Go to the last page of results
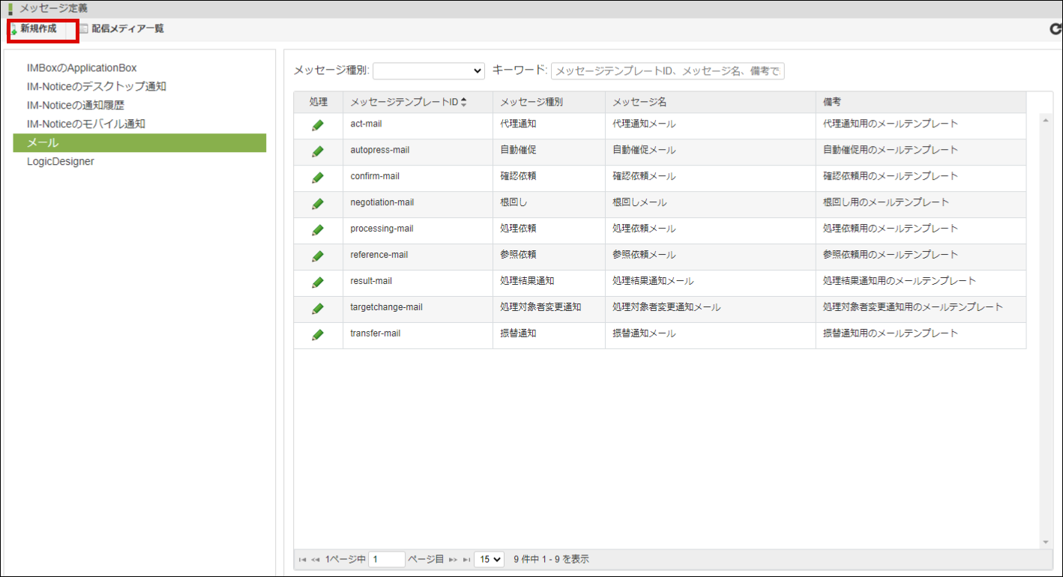 pos(466,560)
